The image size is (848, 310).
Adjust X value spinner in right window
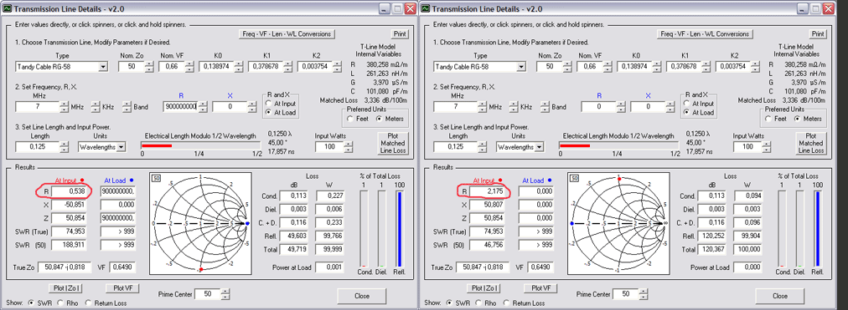(670, 107)
